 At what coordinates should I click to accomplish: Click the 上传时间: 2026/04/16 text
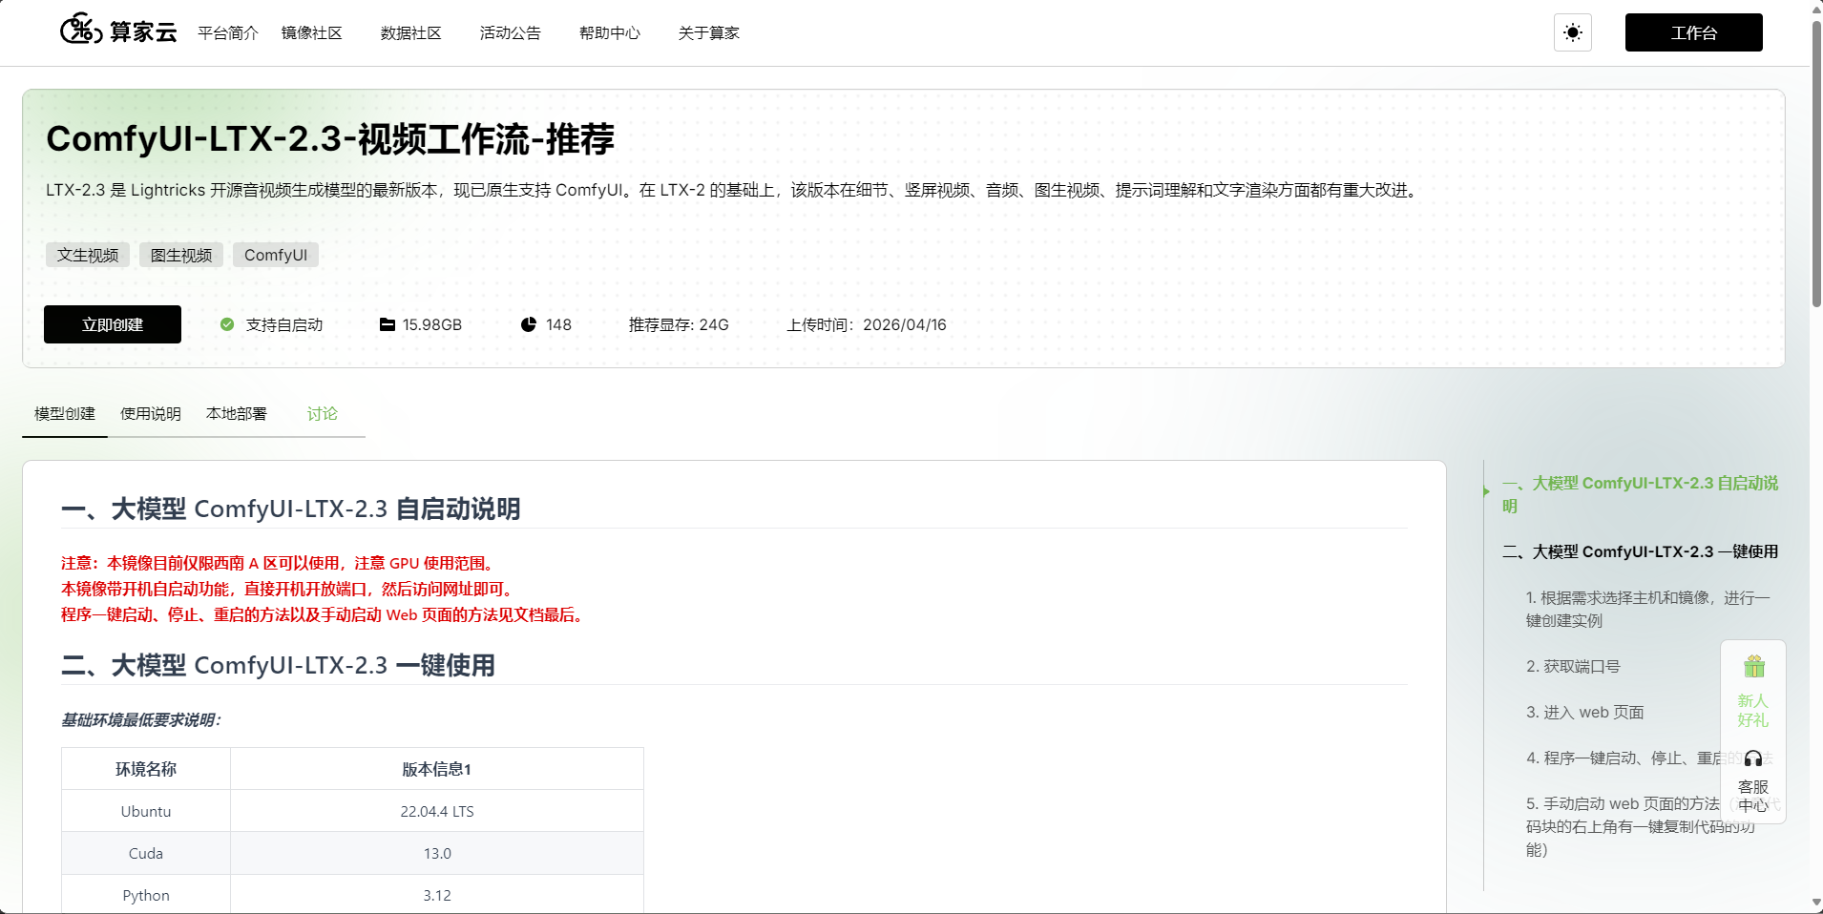[x=867, y=324]
